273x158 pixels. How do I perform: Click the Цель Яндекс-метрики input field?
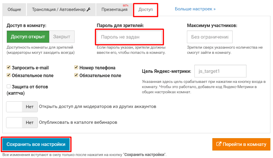pyautogui.click(x=220, y=71)
